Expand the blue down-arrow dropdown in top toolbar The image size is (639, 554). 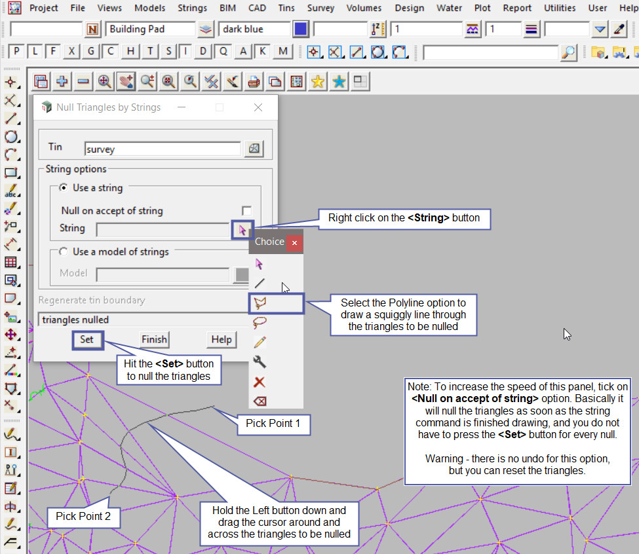tap(600, 29)
